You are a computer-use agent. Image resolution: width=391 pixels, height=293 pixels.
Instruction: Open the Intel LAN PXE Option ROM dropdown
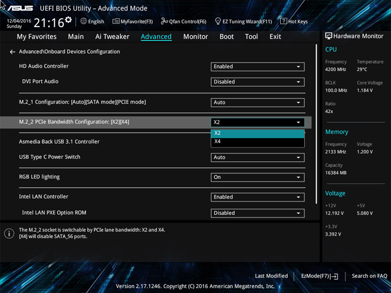257,213
